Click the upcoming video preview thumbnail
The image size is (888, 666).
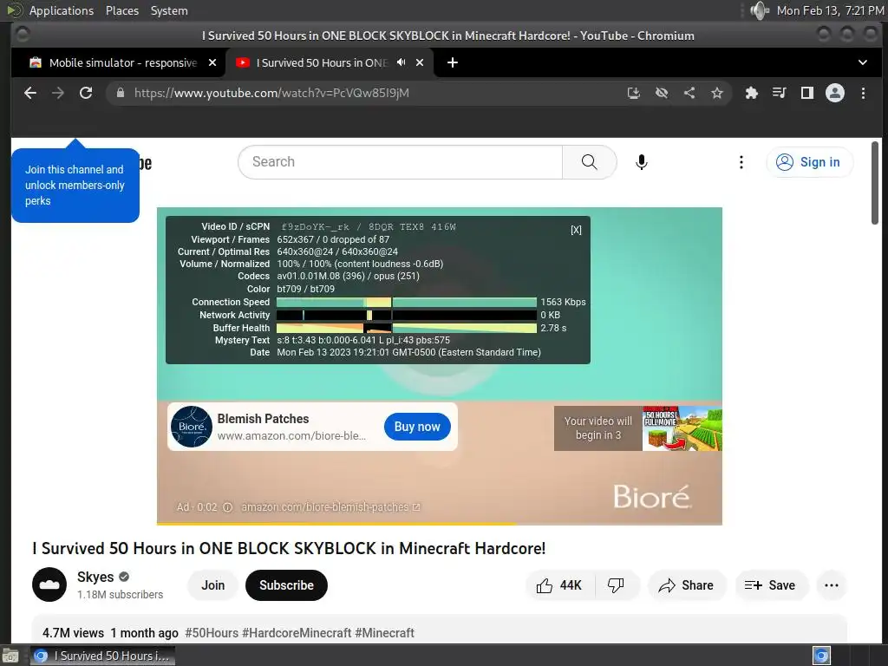[x=682, y=428]
